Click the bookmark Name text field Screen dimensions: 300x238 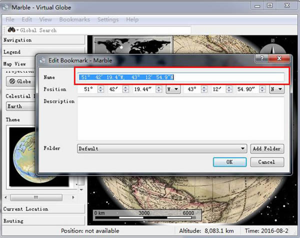point(181,77)
